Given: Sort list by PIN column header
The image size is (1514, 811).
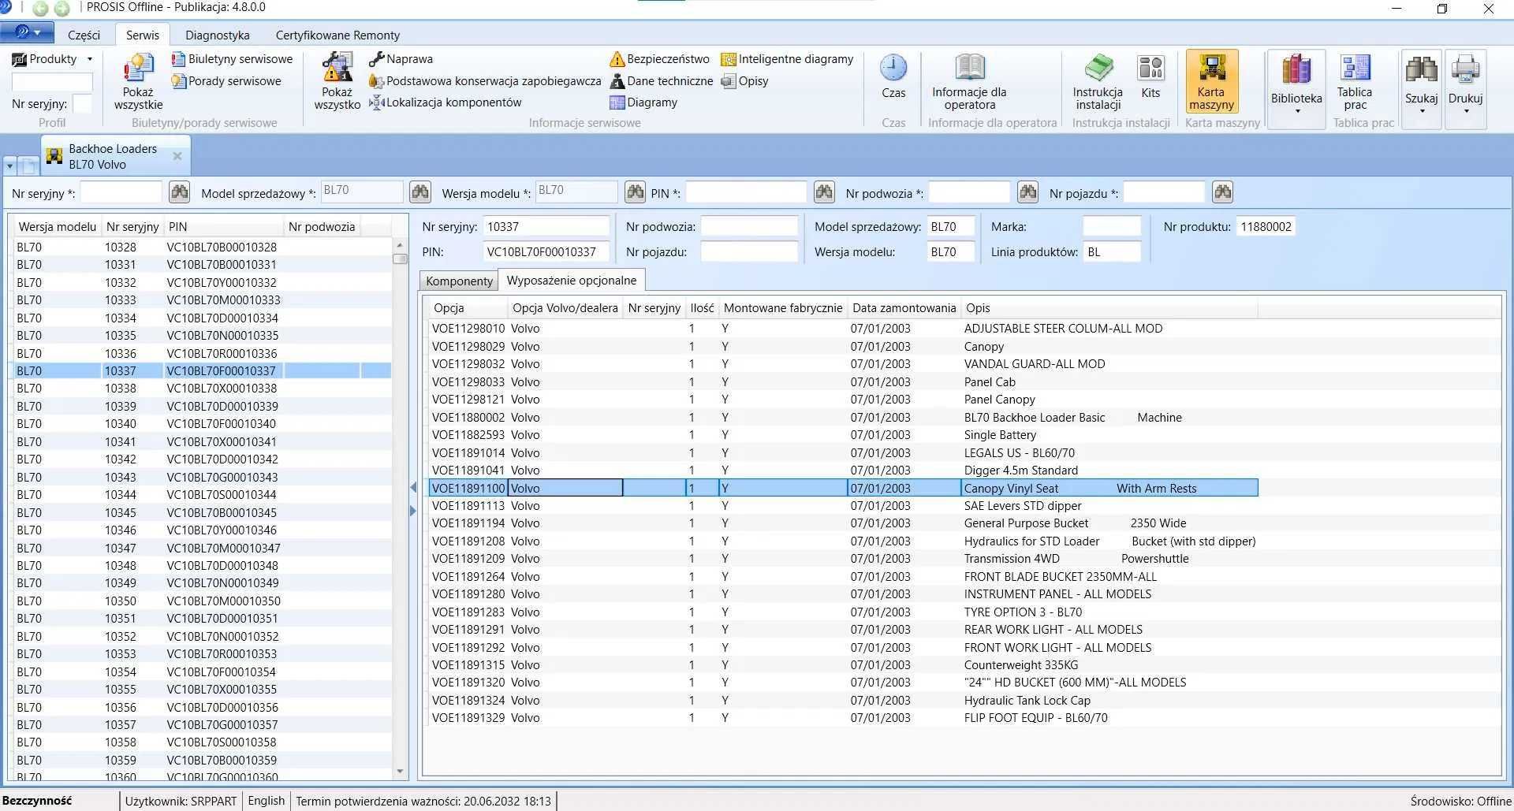Looking at the screenshot, I should coord(224,227).
